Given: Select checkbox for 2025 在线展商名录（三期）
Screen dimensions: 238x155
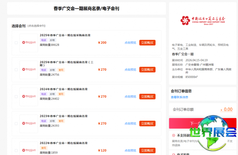Looking at the screenshot, I should coord(16,70).
